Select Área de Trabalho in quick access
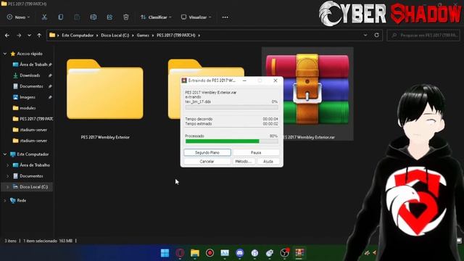 [33, 65]
